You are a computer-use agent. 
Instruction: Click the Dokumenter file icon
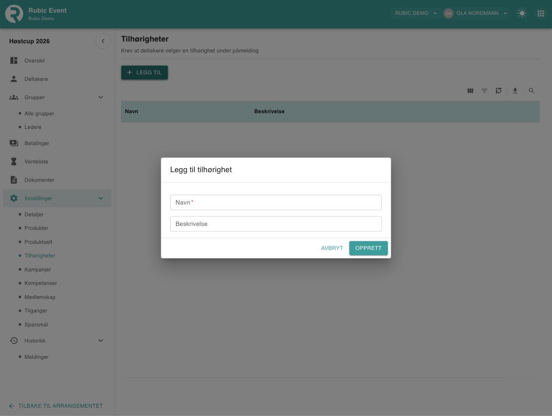pos(14,180)
